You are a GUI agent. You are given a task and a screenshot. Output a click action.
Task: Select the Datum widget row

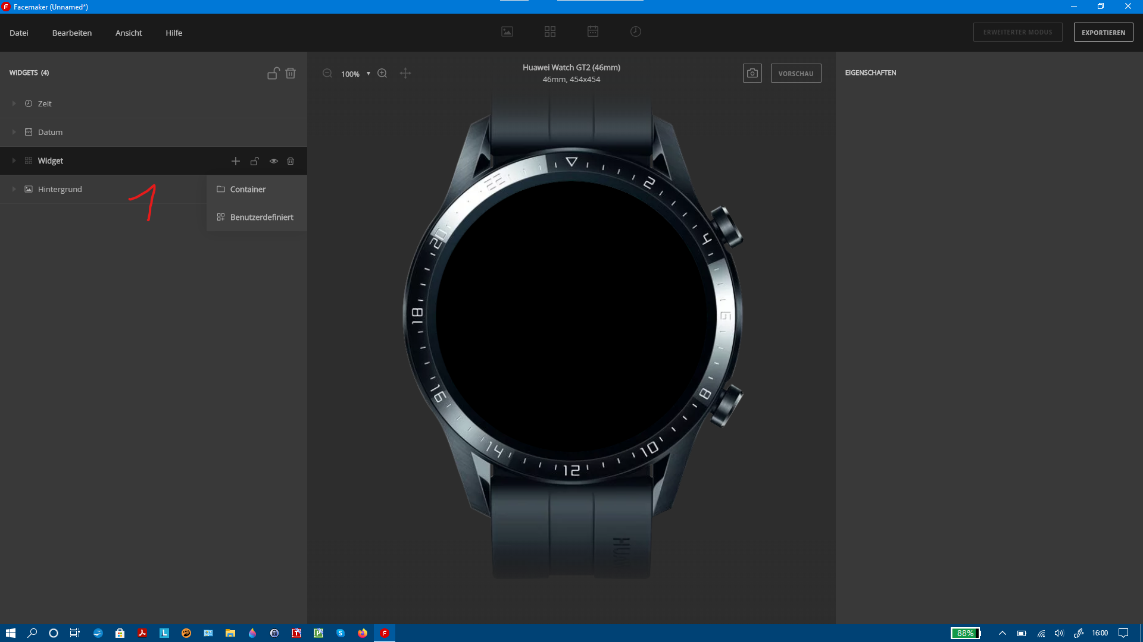(x=154, y=132)
